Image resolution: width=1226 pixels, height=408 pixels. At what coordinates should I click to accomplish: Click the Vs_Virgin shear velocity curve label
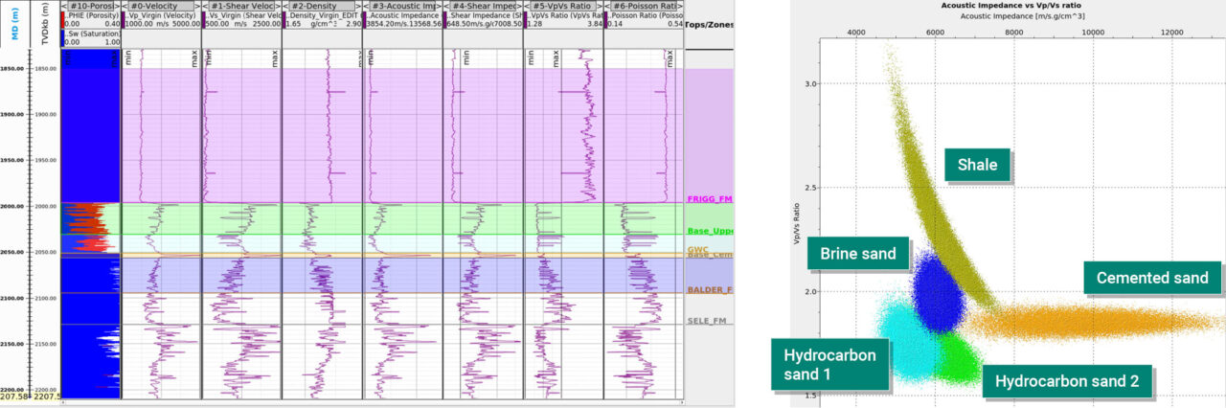243,16
